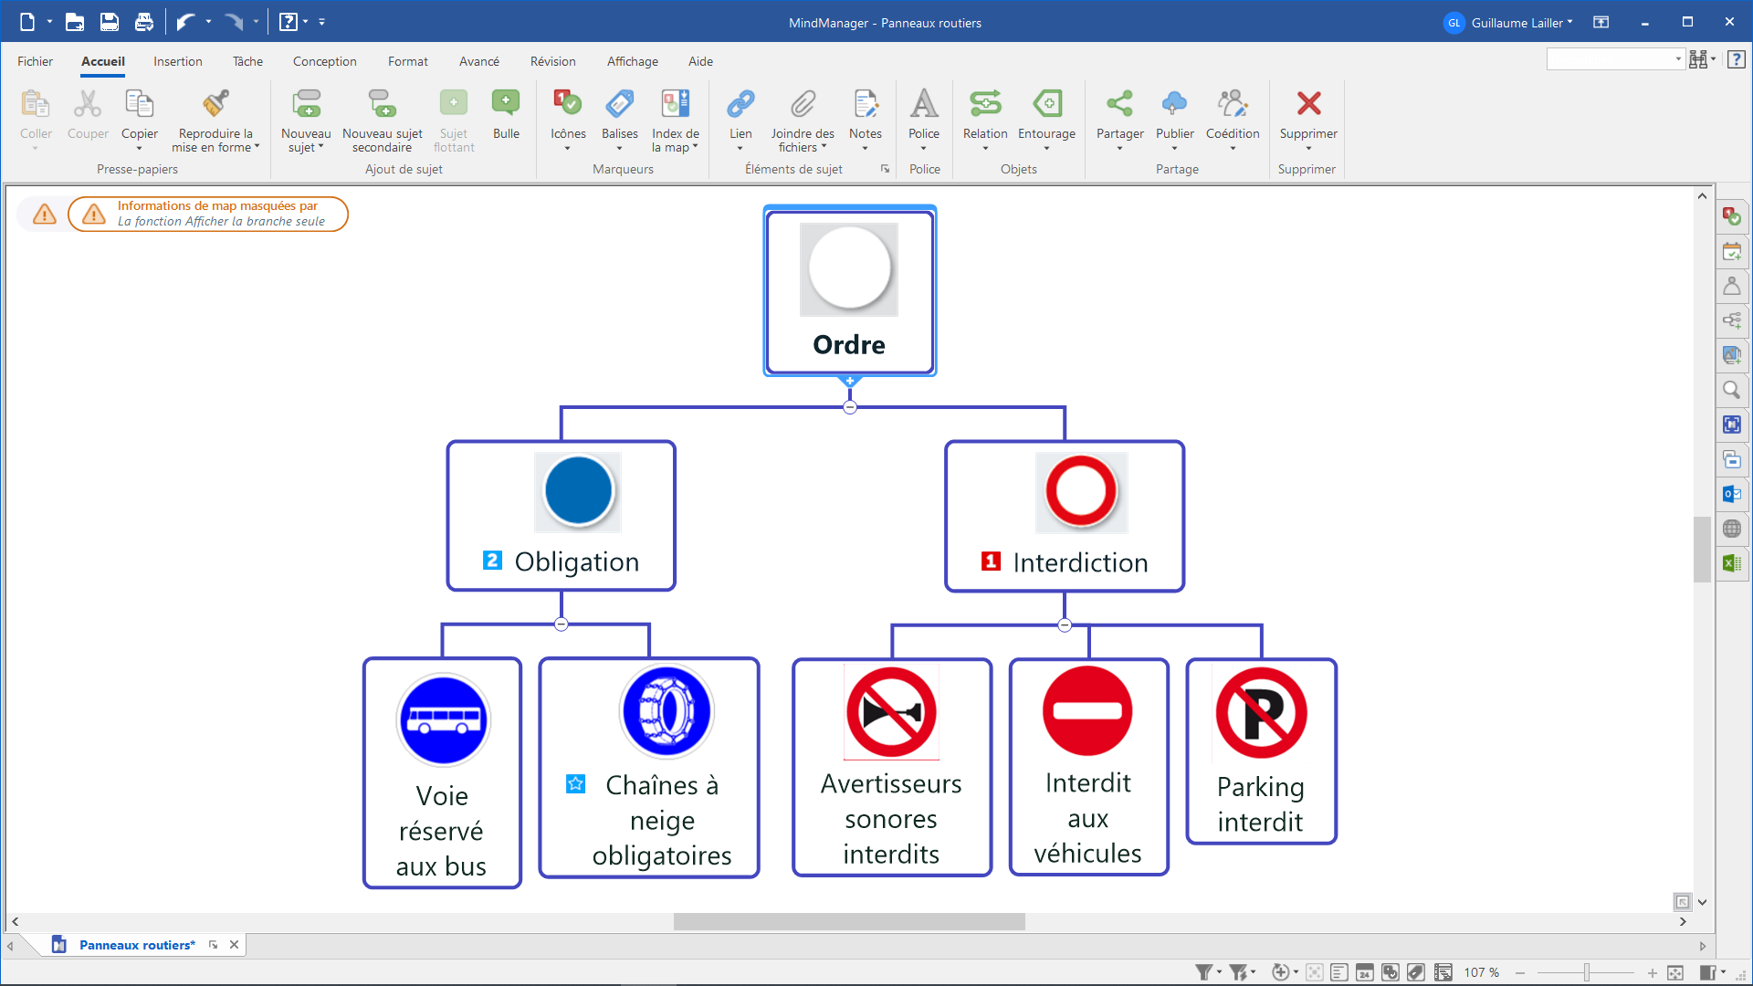Click the Lien hyperlink icon
The image size is (1753, 986).
740,104
